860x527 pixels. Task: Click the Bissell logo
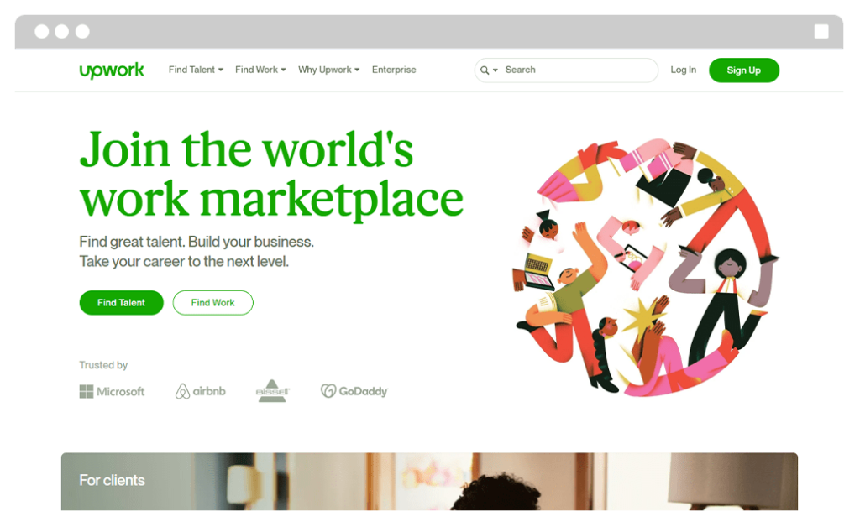[273, 390]
